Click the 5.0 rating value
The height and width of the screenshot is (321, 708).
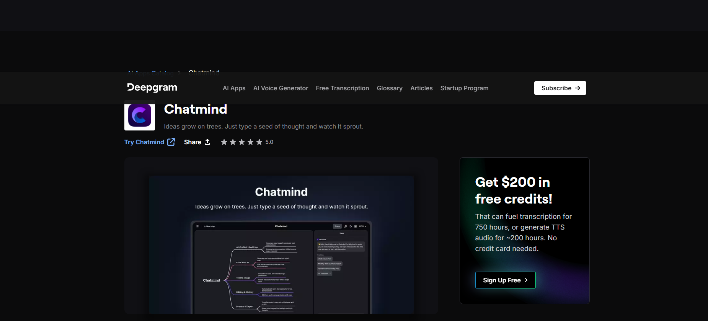click(x=269, y=142)
